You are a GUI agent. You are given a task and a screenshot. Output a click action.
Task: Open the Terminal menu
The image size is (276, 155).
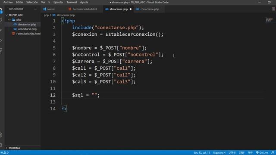coord(72,2)
